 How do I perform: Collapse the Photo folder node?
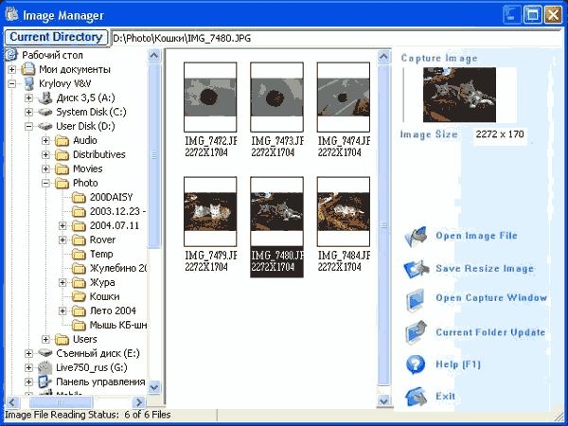[x=45, y=183]
